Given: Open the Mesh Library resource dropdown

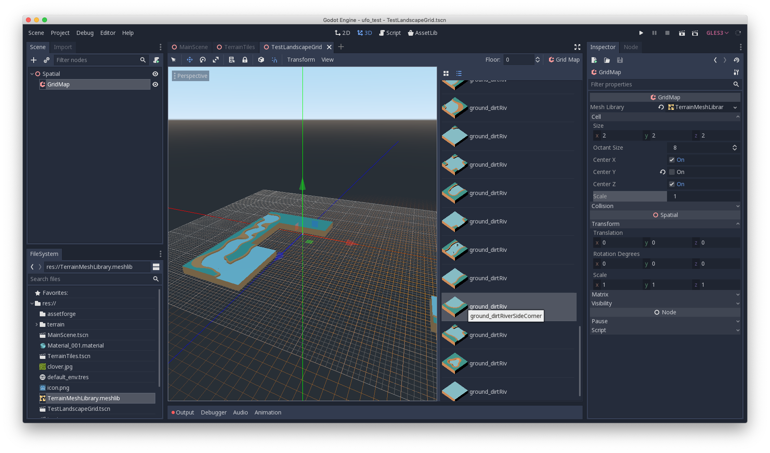Looking at the screenshot, I should coord(735,107).
